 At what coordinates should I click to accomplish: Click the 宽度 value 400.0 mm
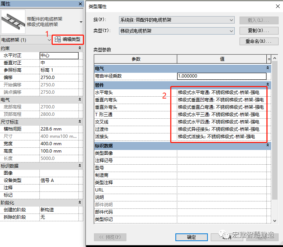pos(59,144)
